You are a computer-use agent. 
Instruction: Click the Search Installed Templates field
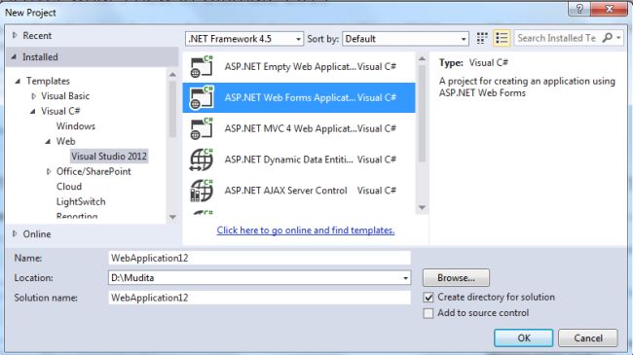(x=558, y=38)
